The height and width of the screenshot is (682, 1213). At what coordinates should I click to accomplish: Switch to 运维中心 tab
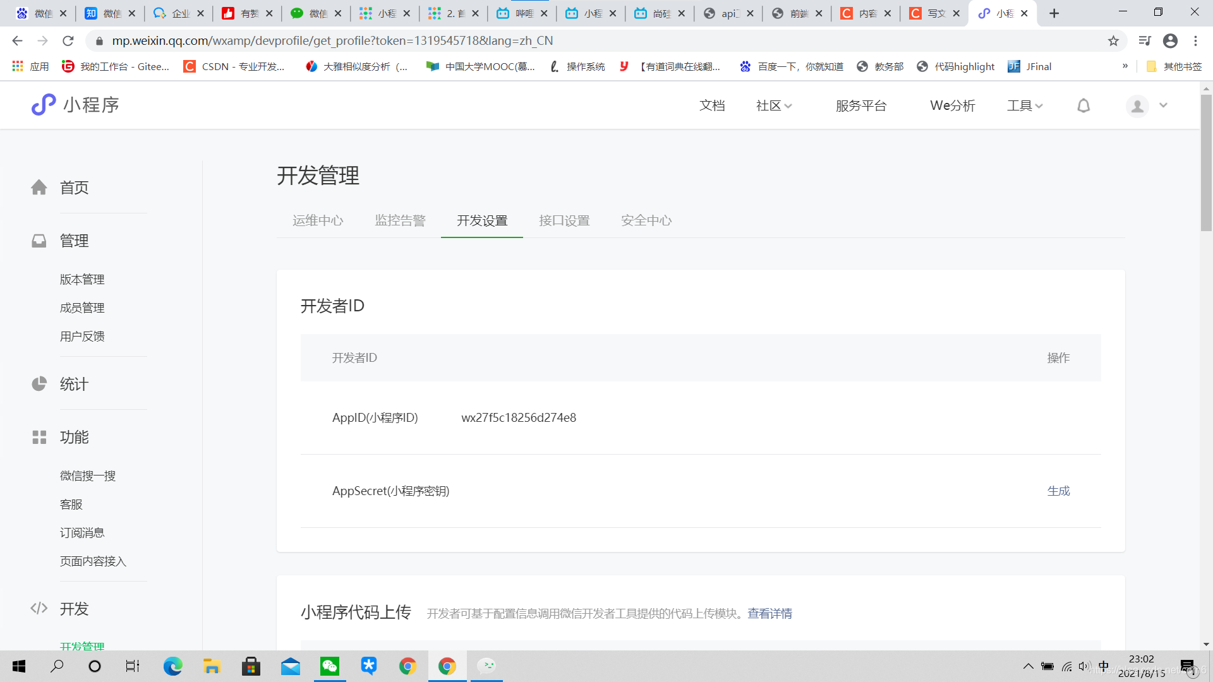[x=318, y=220]
